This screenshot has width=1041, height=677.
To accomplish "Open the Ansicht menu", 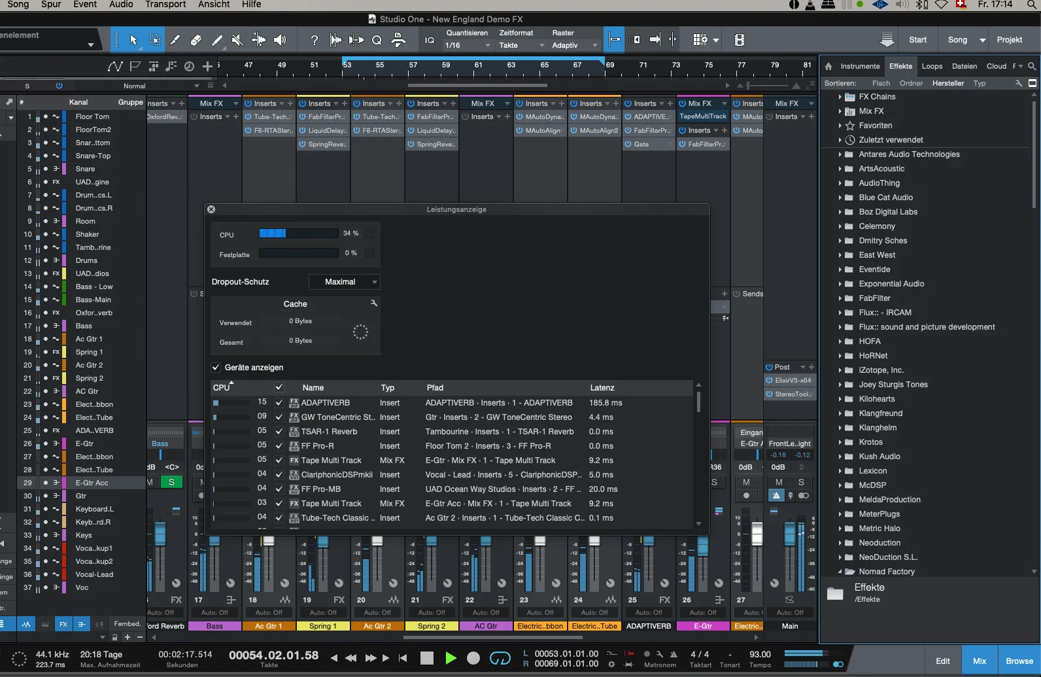I will click(214, 5).
